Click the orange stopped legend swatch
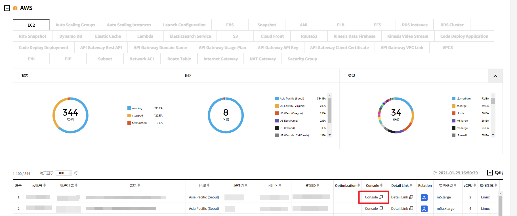This screenshot has height=216, width=517. [129, 116]
